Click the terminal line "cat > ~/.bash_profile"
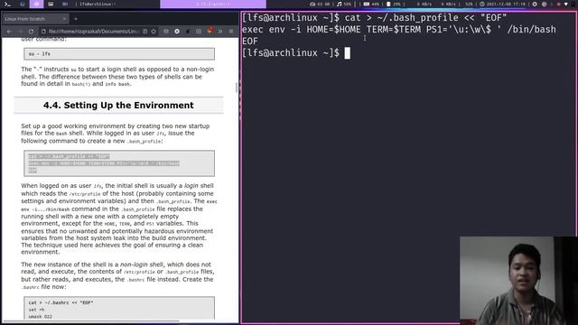Screen dimensions: 578x325 (x=375, y=18)
